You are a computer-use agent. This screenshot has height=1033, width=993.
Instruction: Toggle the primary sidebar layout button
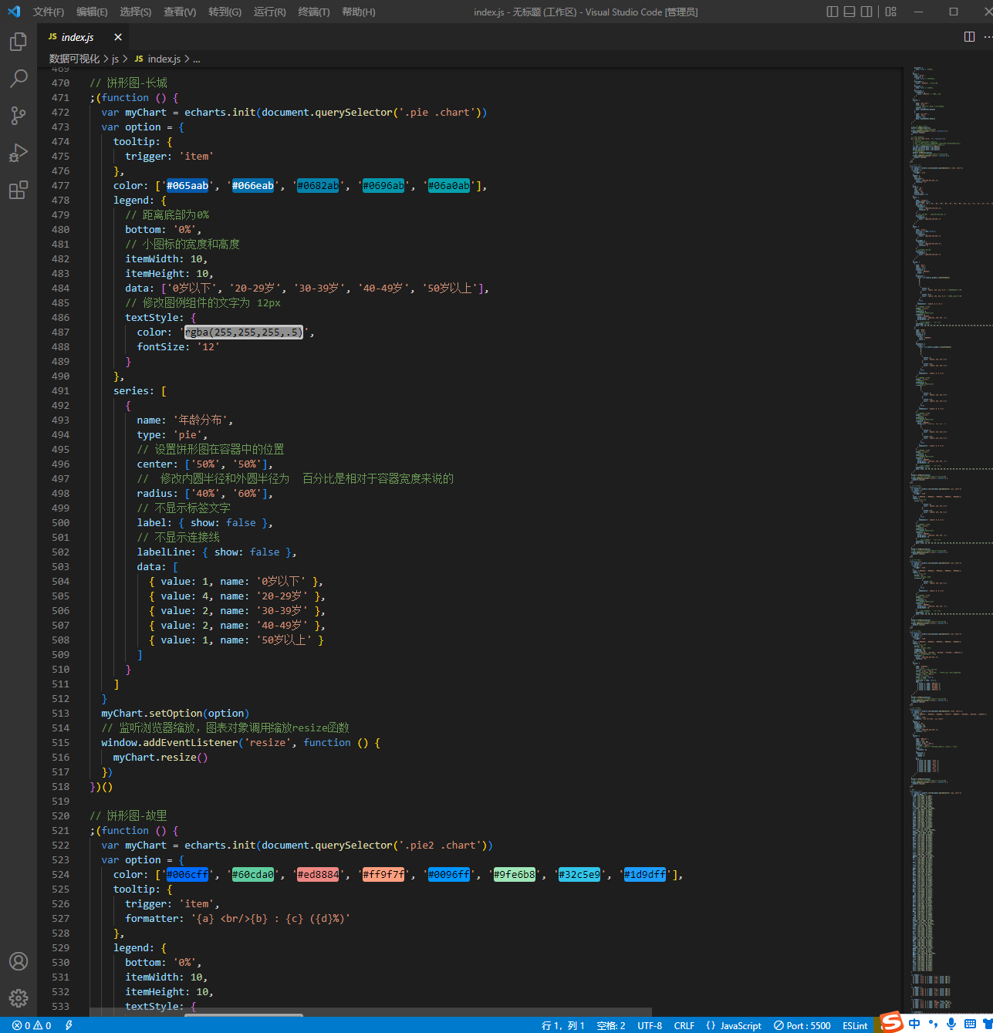click(832, 12)
